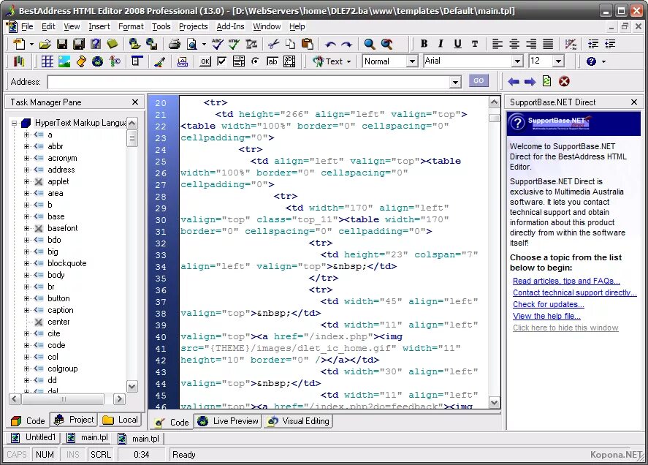Open the Projects menu
The height and width of the screenshot is (465, 648).
point(193,26)
